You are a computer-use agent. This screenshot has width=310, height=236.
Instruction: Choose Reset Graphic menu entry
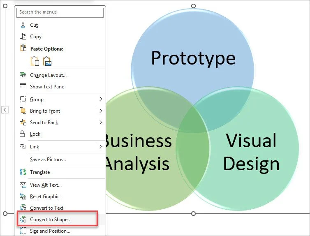(x=60, y=197)
